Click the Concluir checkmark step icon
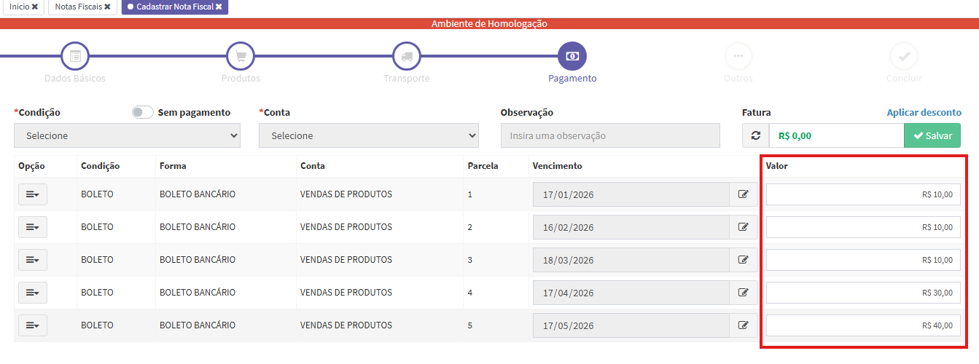Viewport: 979px width, 364px height. pos(904,56)
